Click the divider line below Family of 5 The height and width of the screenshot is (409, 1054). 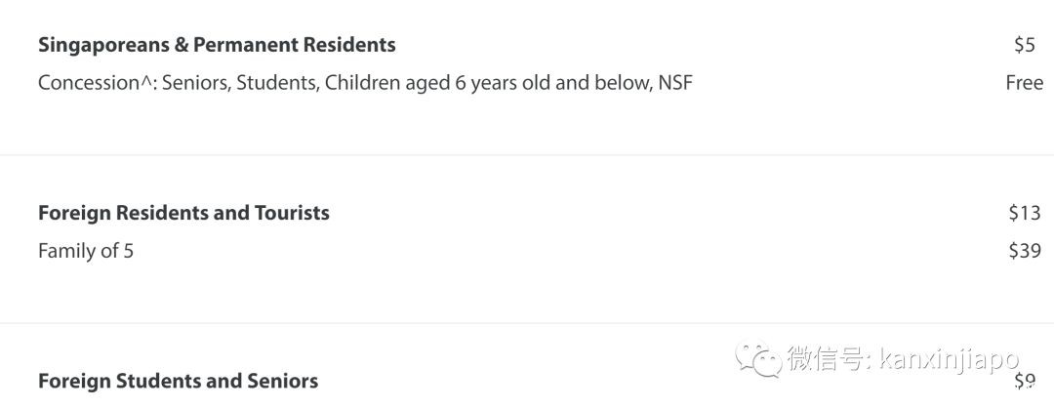point(527,323)
